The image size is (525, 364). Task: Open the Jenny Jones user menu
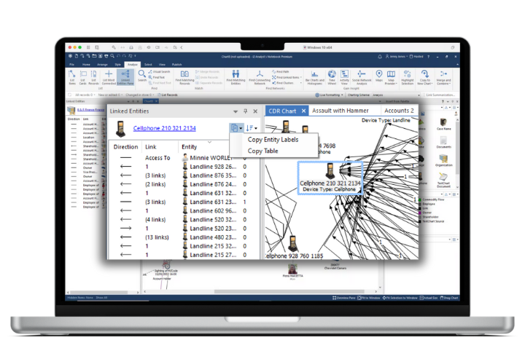pyautogui.click(x=397, y=57)
